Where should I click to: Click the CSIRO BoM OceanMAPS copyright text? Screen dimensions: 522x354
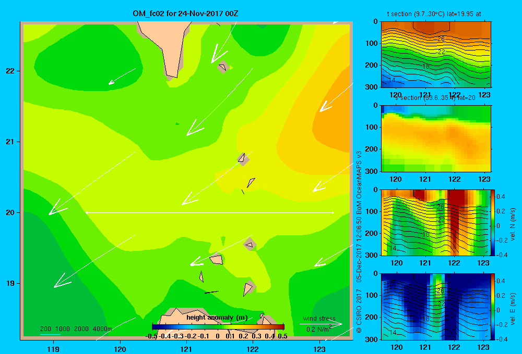(x=359, y=242)
